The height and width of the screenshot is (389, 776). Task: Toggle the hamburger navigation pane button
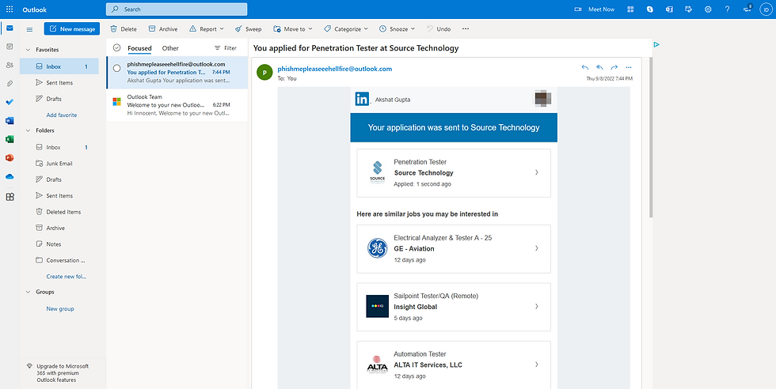click(29, 29)
